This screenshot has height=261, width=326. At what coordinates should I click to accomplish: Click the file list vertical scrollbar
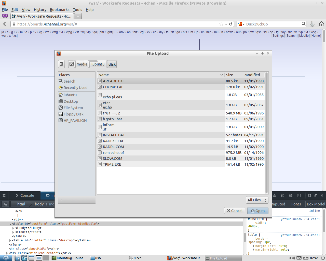(x=266, y=133)
